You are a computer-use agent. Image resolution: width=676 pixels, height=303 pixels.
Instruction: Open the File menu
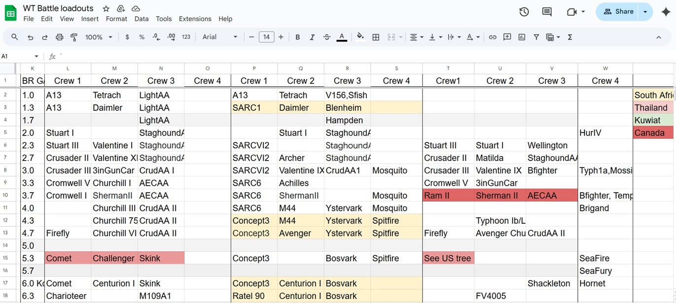click(29, 19)
